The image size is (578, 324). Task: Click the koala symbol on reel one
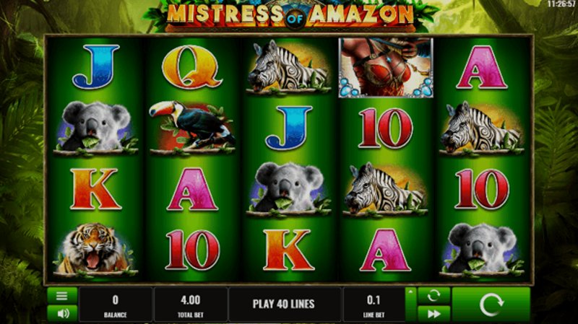(x=96, y=128)
